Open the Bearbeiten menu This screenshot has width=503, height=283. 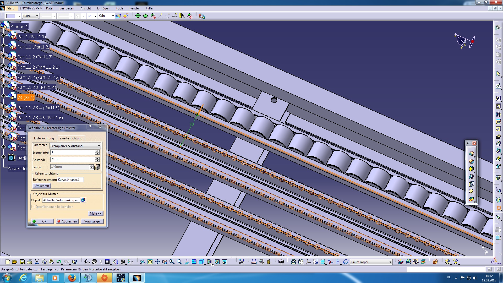pos(67,8)
